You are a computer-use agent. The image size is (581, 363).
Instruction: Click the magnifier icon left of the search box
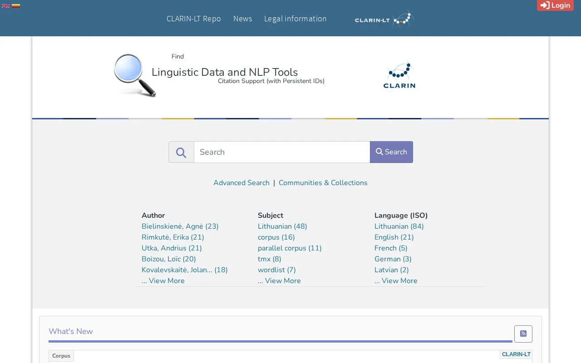pyautogui.click(x=181, y=152)
